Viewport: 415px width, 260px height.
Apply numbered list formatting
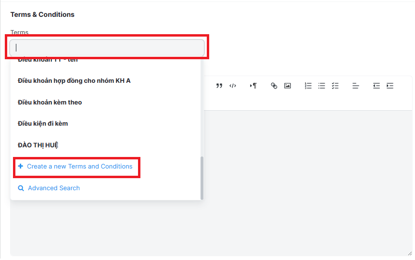click(308, 86)
